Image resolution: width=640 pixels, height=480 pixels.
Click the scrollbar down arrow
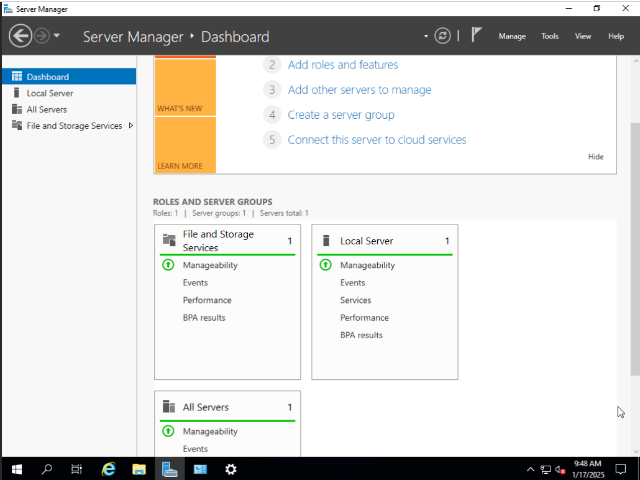click(636, 451)
